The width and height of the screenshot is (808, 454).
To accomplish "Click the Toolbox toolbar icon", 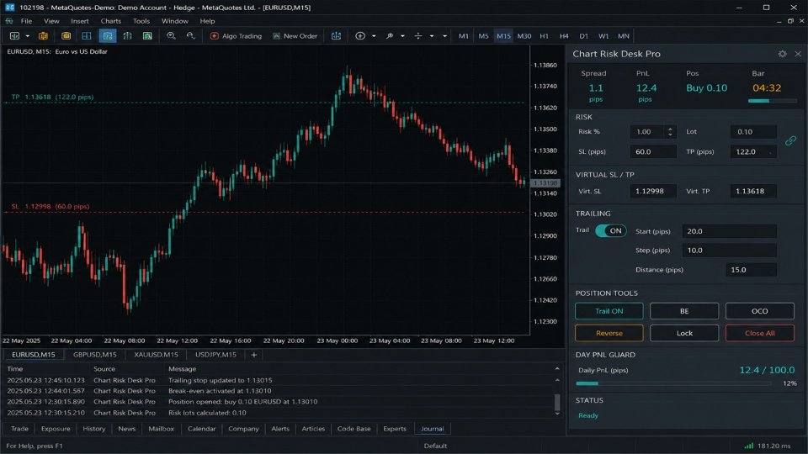I will click(127, 36).
